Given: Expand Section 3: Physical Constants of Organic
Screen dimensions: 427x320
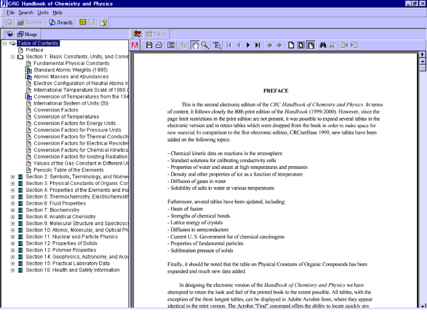Looking at the screenshot, I should click(13, 183).
